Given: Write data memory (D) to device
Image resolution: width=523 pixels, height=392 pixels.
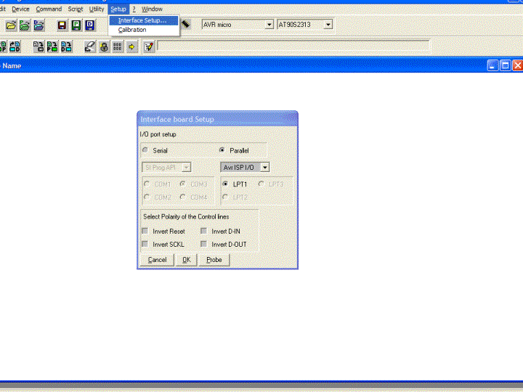Looking at the screenshot, I should pyautogui.click(x=66, y=46).
